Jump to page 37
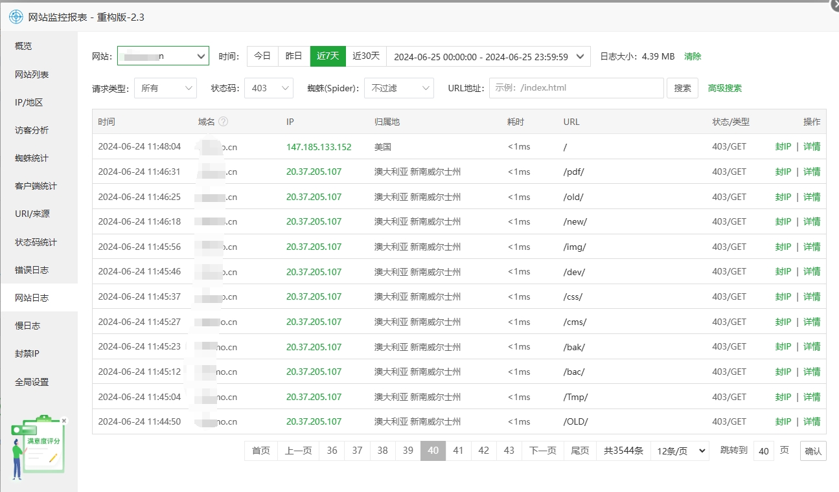The image size is (839, 492). coord(358,451)
